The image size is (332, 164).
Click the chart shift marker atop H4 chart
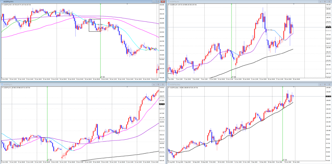tap(294, 4)
